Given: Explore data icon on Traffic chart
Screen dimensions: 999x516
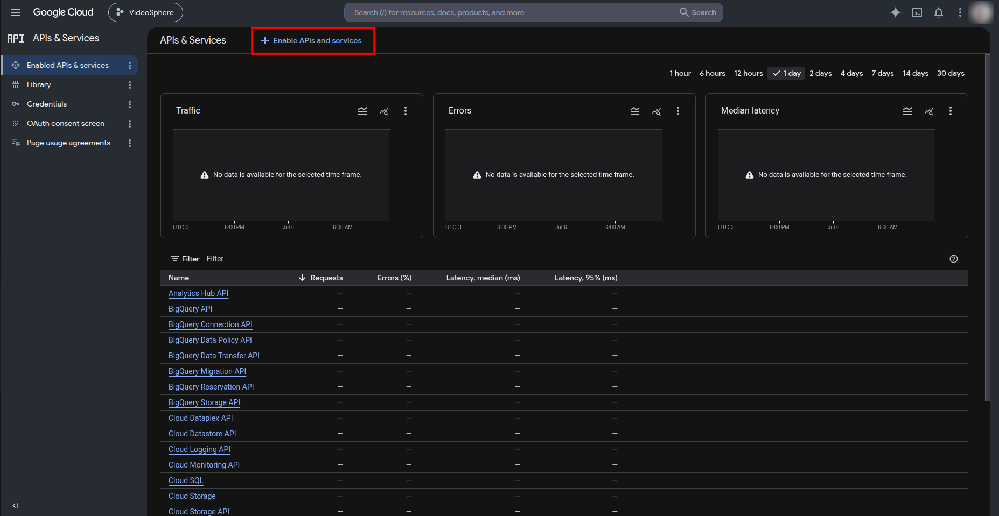Looking at the screenshot, I should point(384,111).
